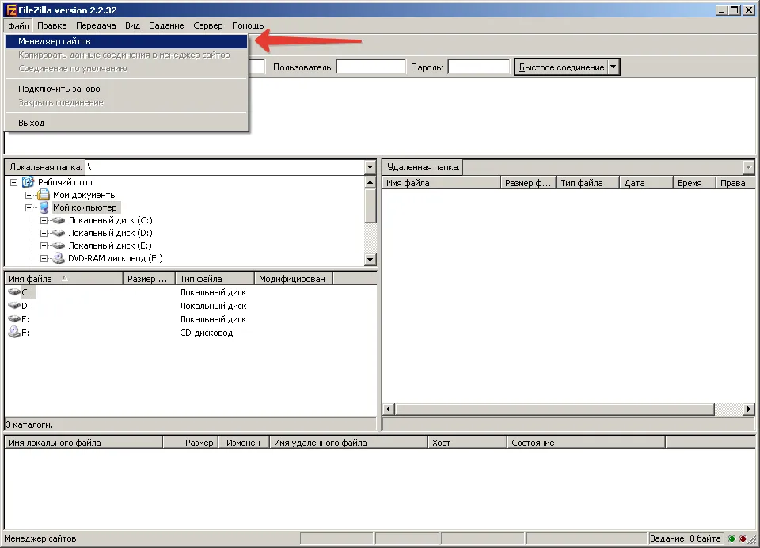Open the Задание menu
760x548 pixels.
(x=167, y=25)
